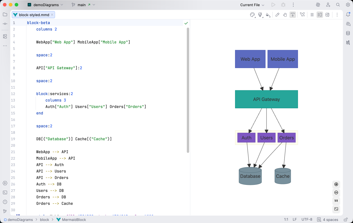Change file encoding UTF-8
Screen dimensions: 353x223
coord(307,219)
